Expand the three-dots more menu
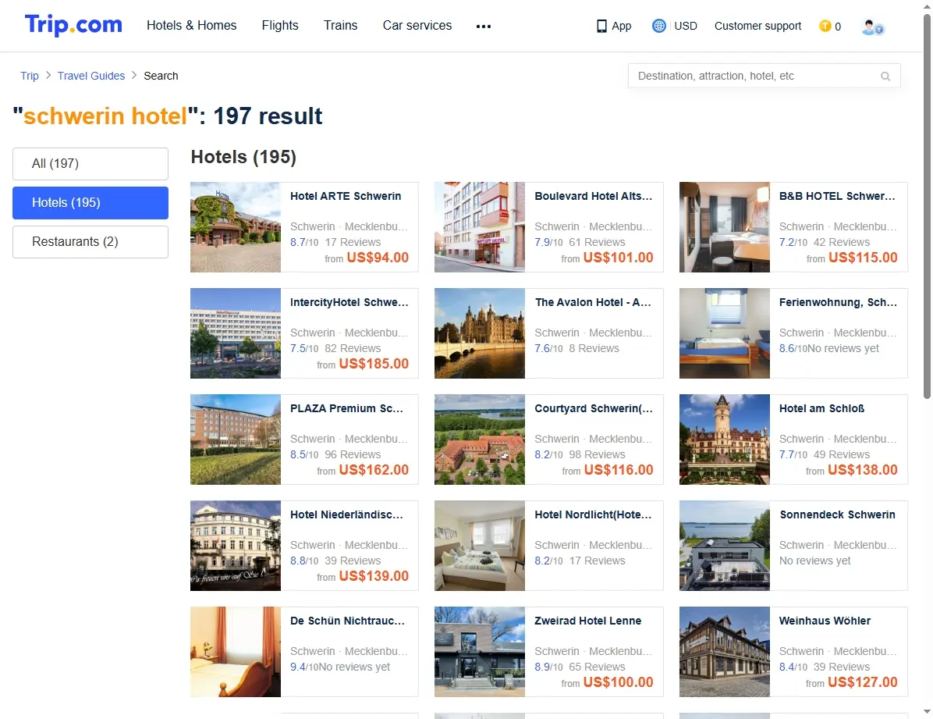This screenshot has width=933, height=719. [483, 27]
